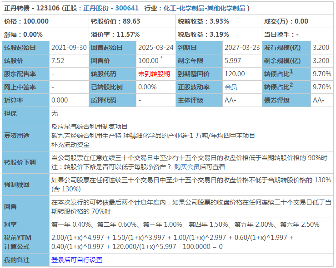Image resolution: width=336 pixels, height=268 pixels.
Task: Click the 质押代码 header cell
Action: pos(112,100)
